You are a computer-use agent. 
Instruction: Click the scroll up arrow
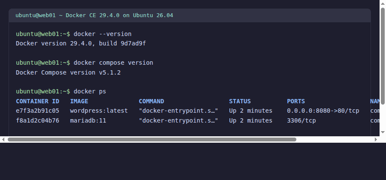coord(383,3)
